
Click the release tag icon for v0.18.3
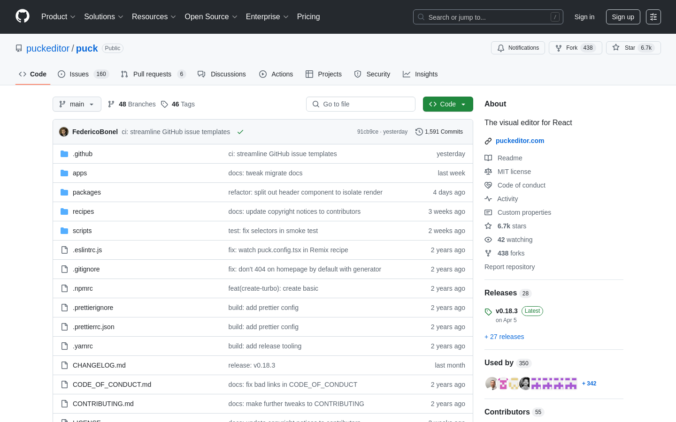pos(488,312)
